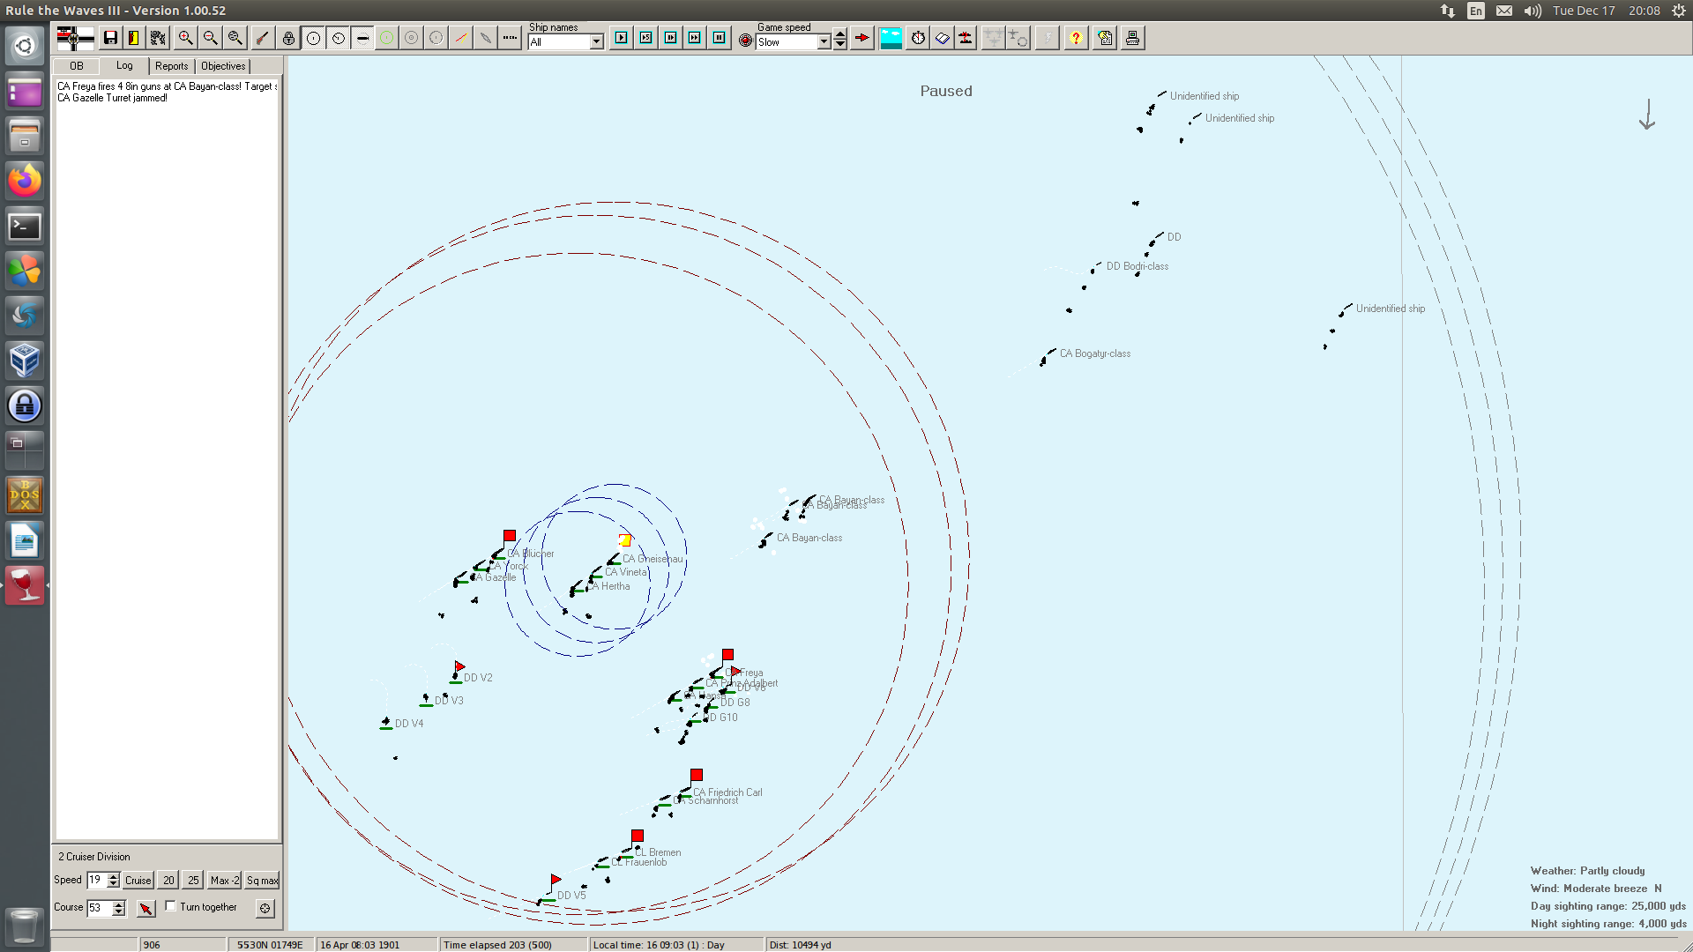Click the printer icon in the toolbar
Viewport: 1693px width, 952px height.
coord(1132,38)
